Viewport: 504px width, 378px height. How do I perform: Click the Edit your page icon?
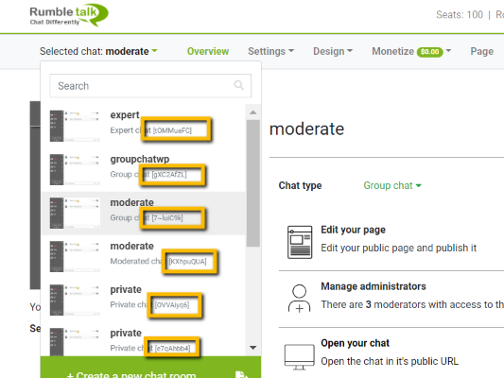[x=300, y=242]
